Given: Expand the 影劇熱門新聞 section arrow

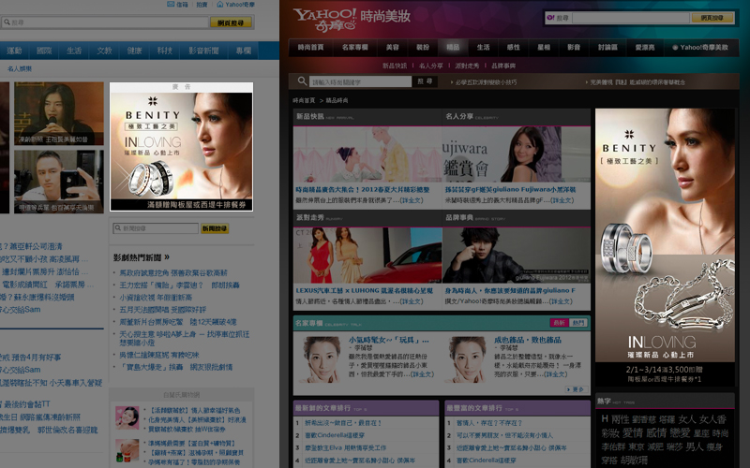Looking at the screenshot, I should pos(168,257).
